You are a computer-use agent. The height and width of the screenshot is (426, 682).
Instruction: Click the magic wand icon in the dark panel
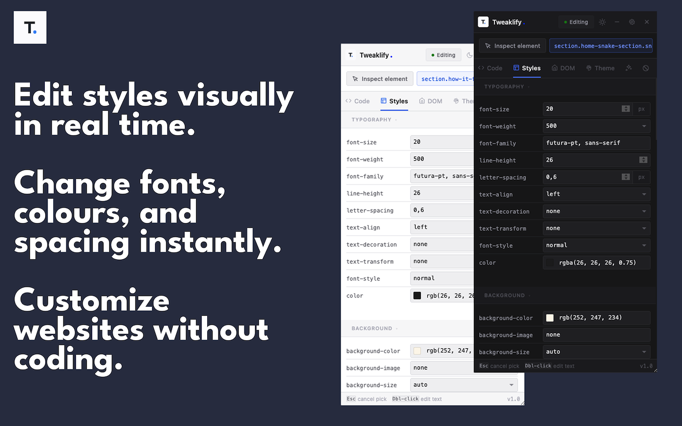[629, 68]
